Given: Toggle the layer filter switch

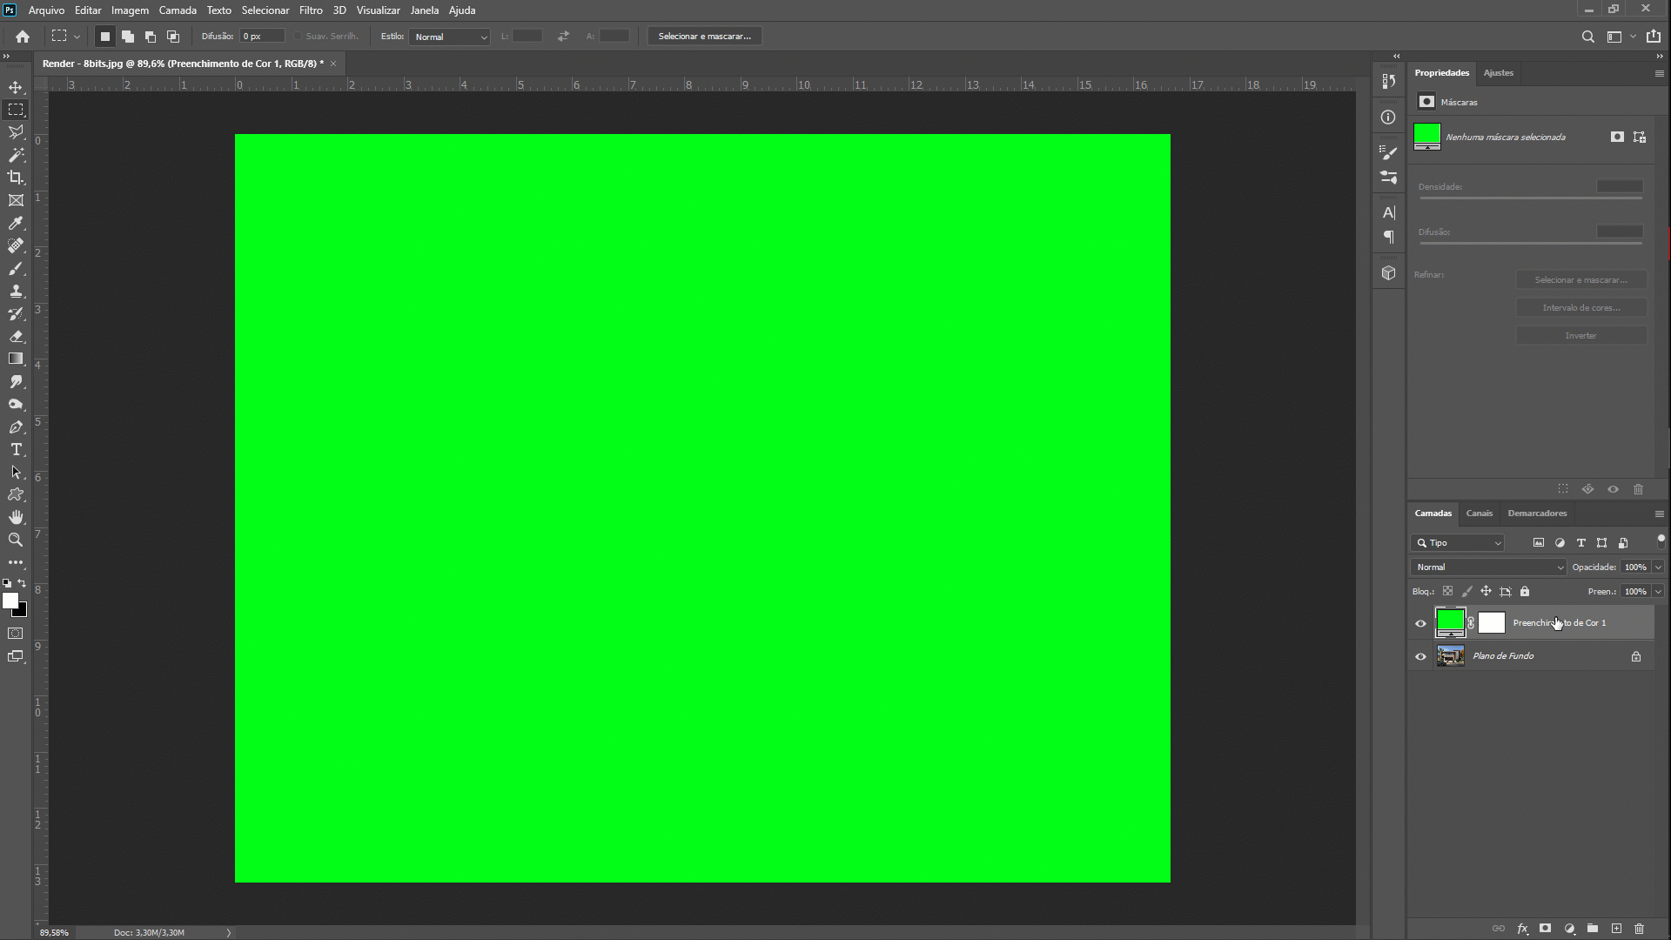Looking at the screenshot, I should 1661,540.
